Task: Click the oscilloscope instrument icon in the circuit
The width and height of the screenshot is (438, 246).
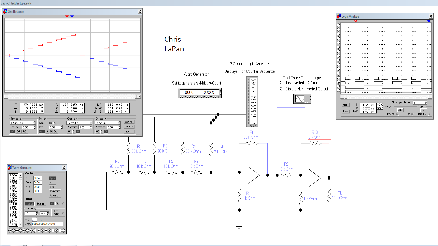Action: coord(302,99)
